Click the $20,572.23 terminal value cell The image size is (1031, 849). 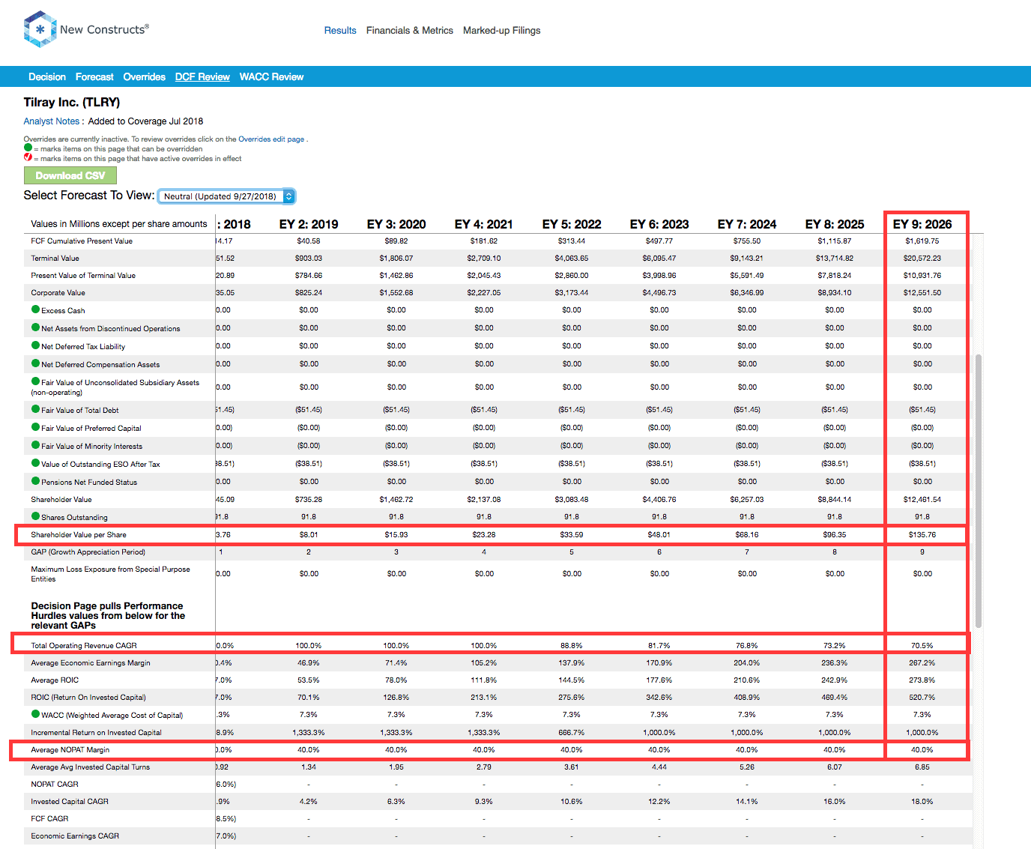coord(922,258)
